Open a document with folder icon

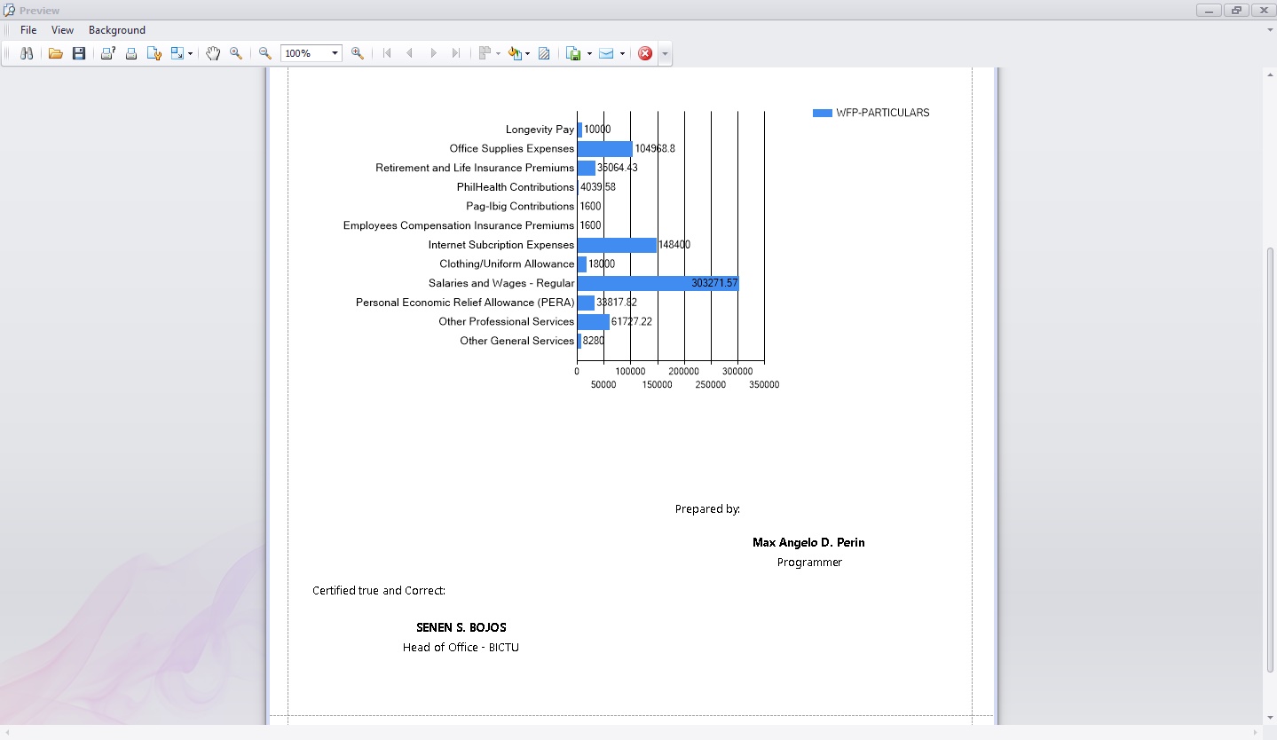coord(55,53)
